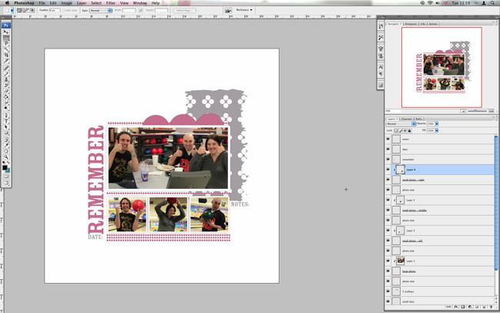Select the Eraser tool

coord(6,91)
